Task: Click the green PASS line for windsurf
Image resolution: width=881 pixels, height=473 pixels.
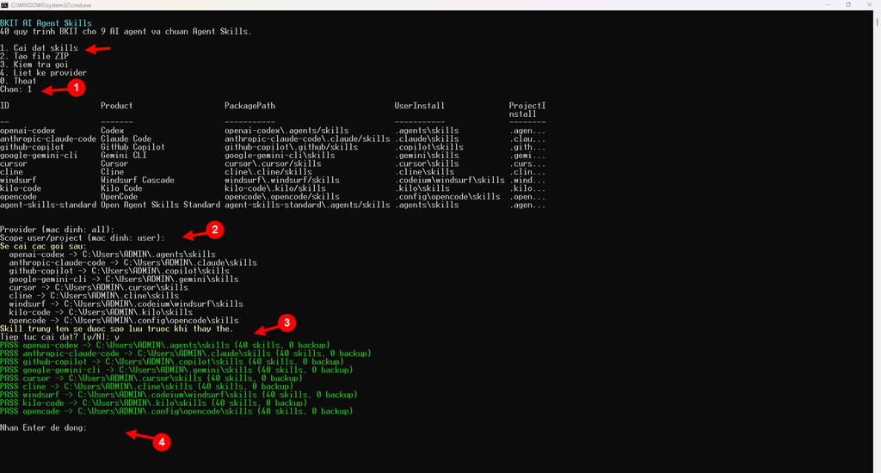Action: [179, 395]
